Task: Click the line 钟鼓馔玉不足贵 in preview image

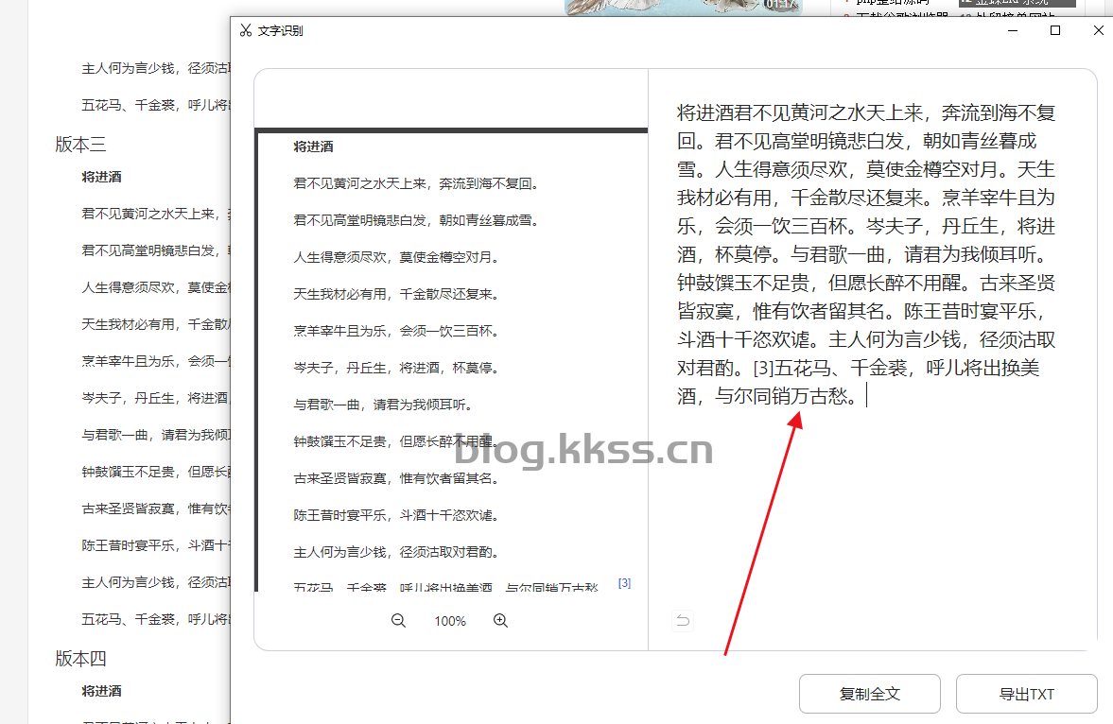Action: (394, 441)
